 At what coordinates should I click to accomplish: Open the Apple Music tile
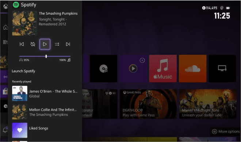coord(163,69)
